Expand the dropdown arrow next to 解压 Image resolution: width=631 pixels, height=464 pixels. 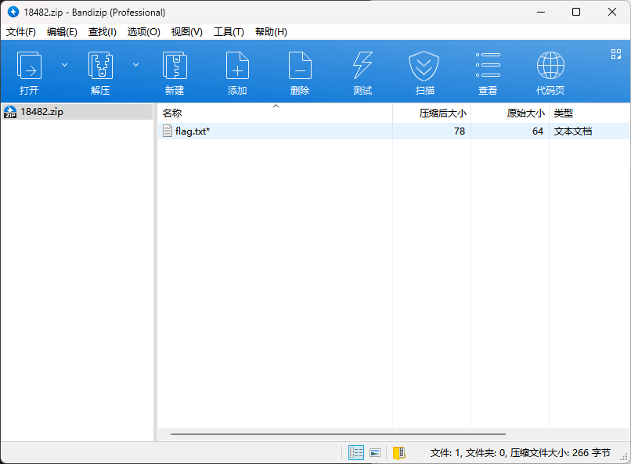click(136, 65)
